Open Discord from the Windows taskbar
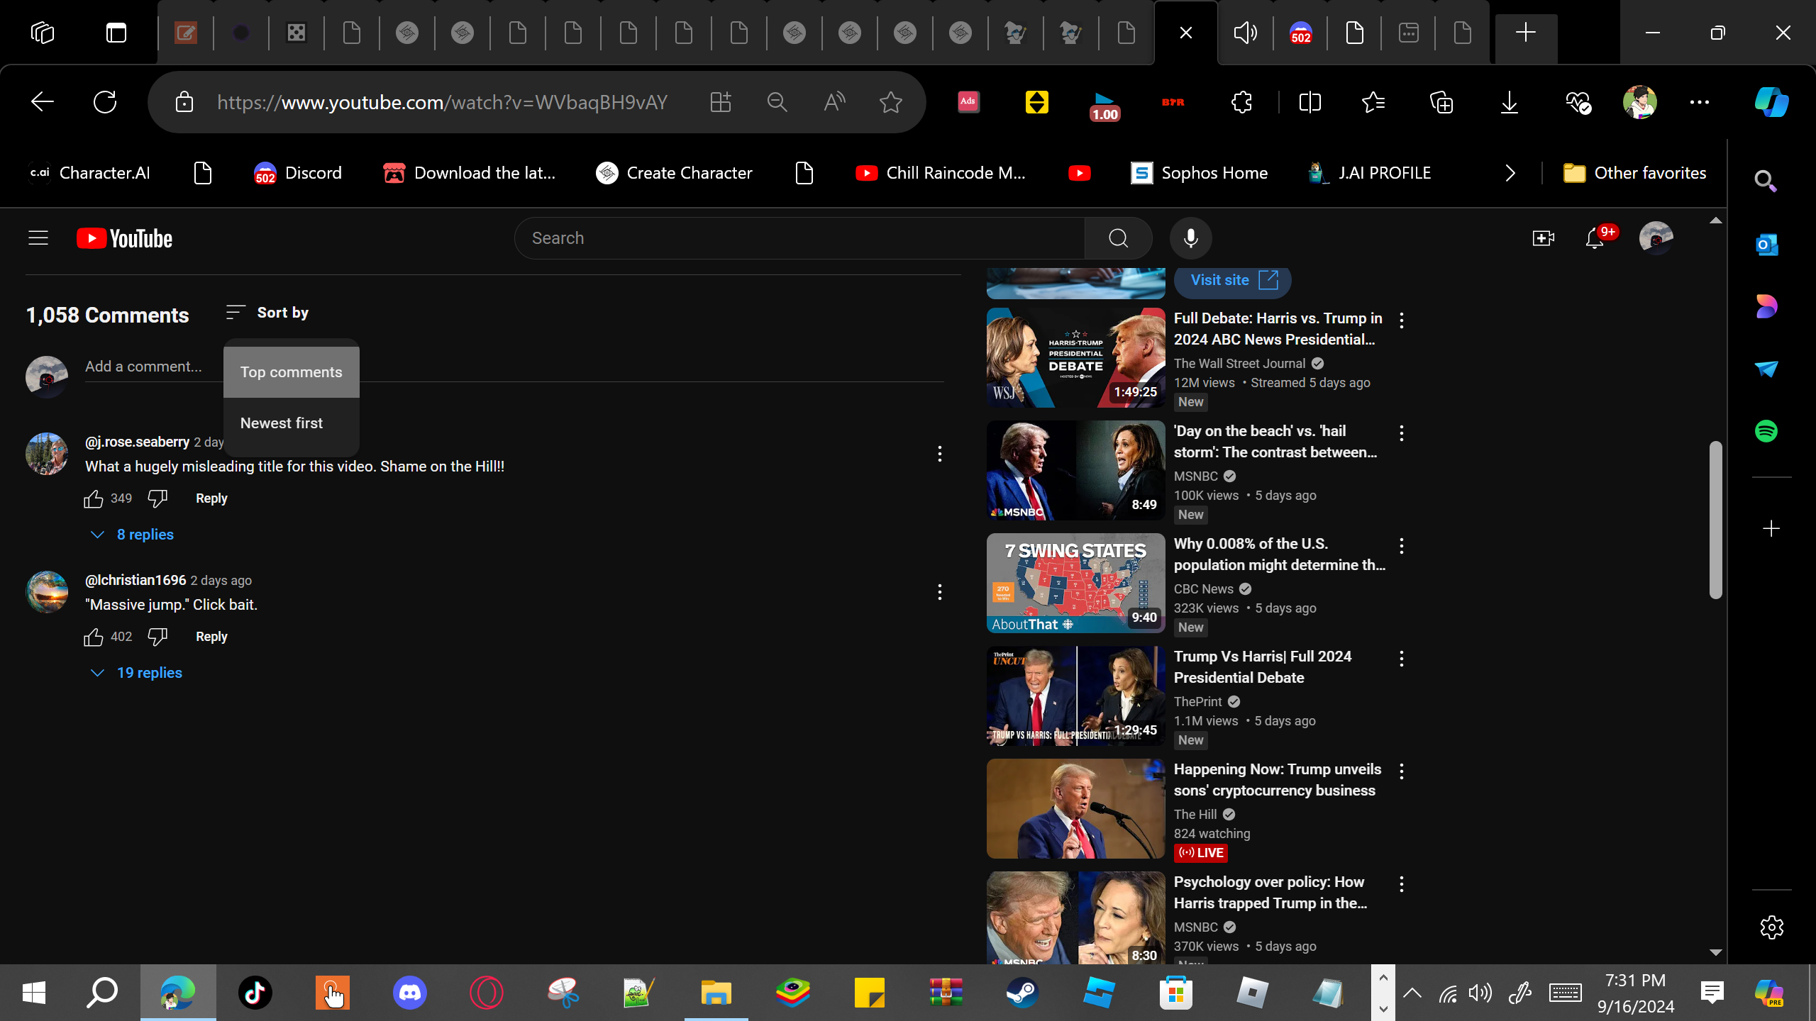This screenshot has width=1816, height=1021. [409, 993]
